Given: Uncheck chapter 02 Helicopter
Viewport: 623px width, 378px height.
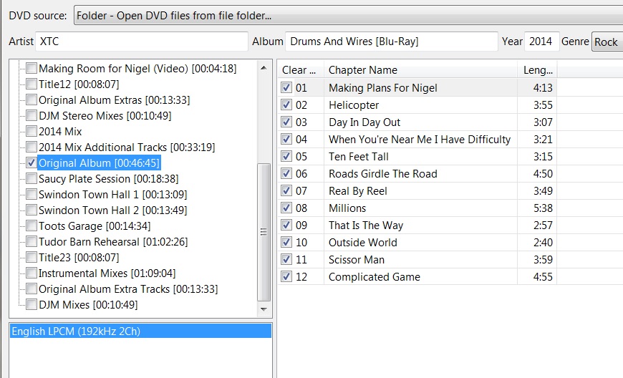Looking at the screenshot, I should pos(286,105).
